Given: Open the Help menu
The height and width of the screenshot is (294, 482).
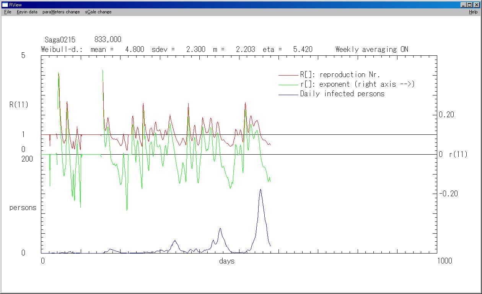Looking at the screenshot, I should (473, 12).
